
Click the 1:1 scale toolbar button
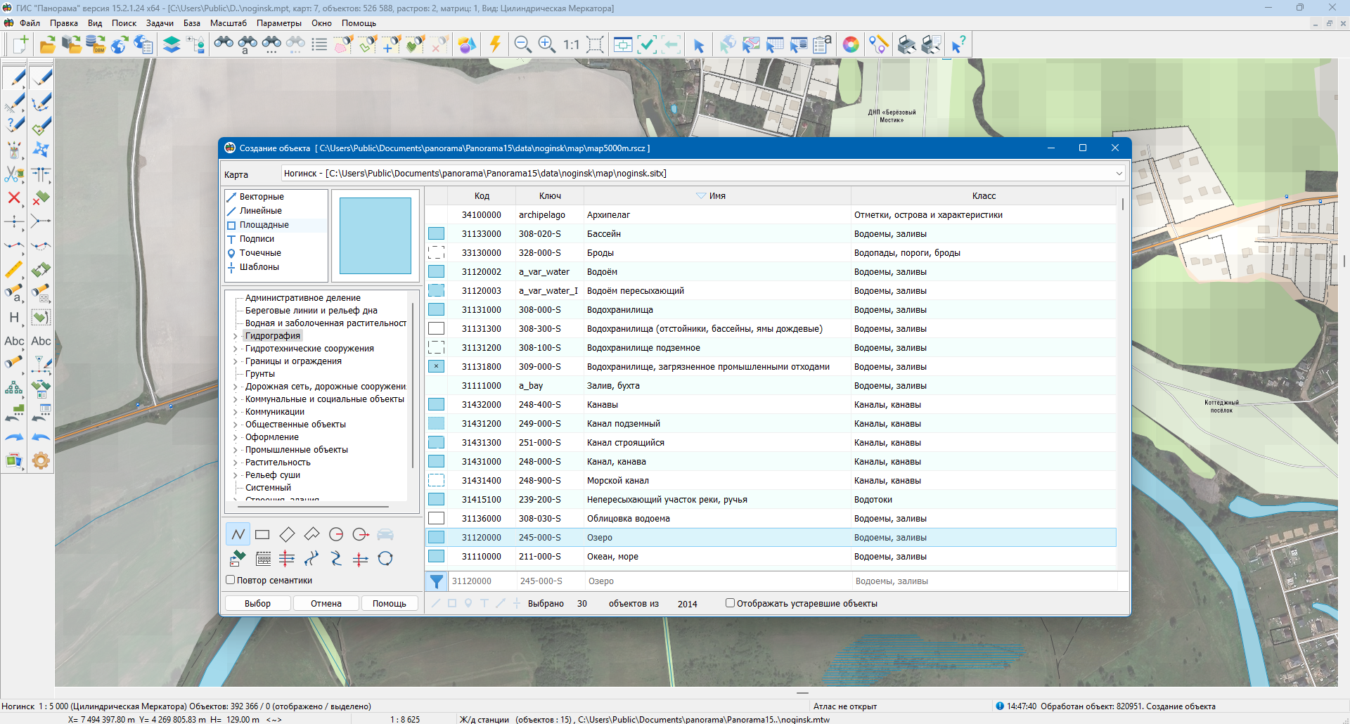(571, 44)
